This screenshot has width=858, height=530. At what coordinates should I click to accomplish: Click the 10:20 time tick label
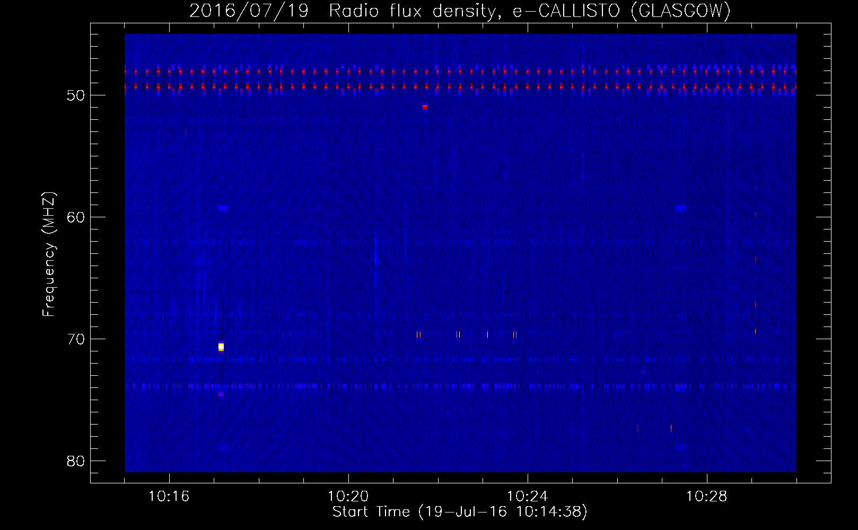coord(348,497)
